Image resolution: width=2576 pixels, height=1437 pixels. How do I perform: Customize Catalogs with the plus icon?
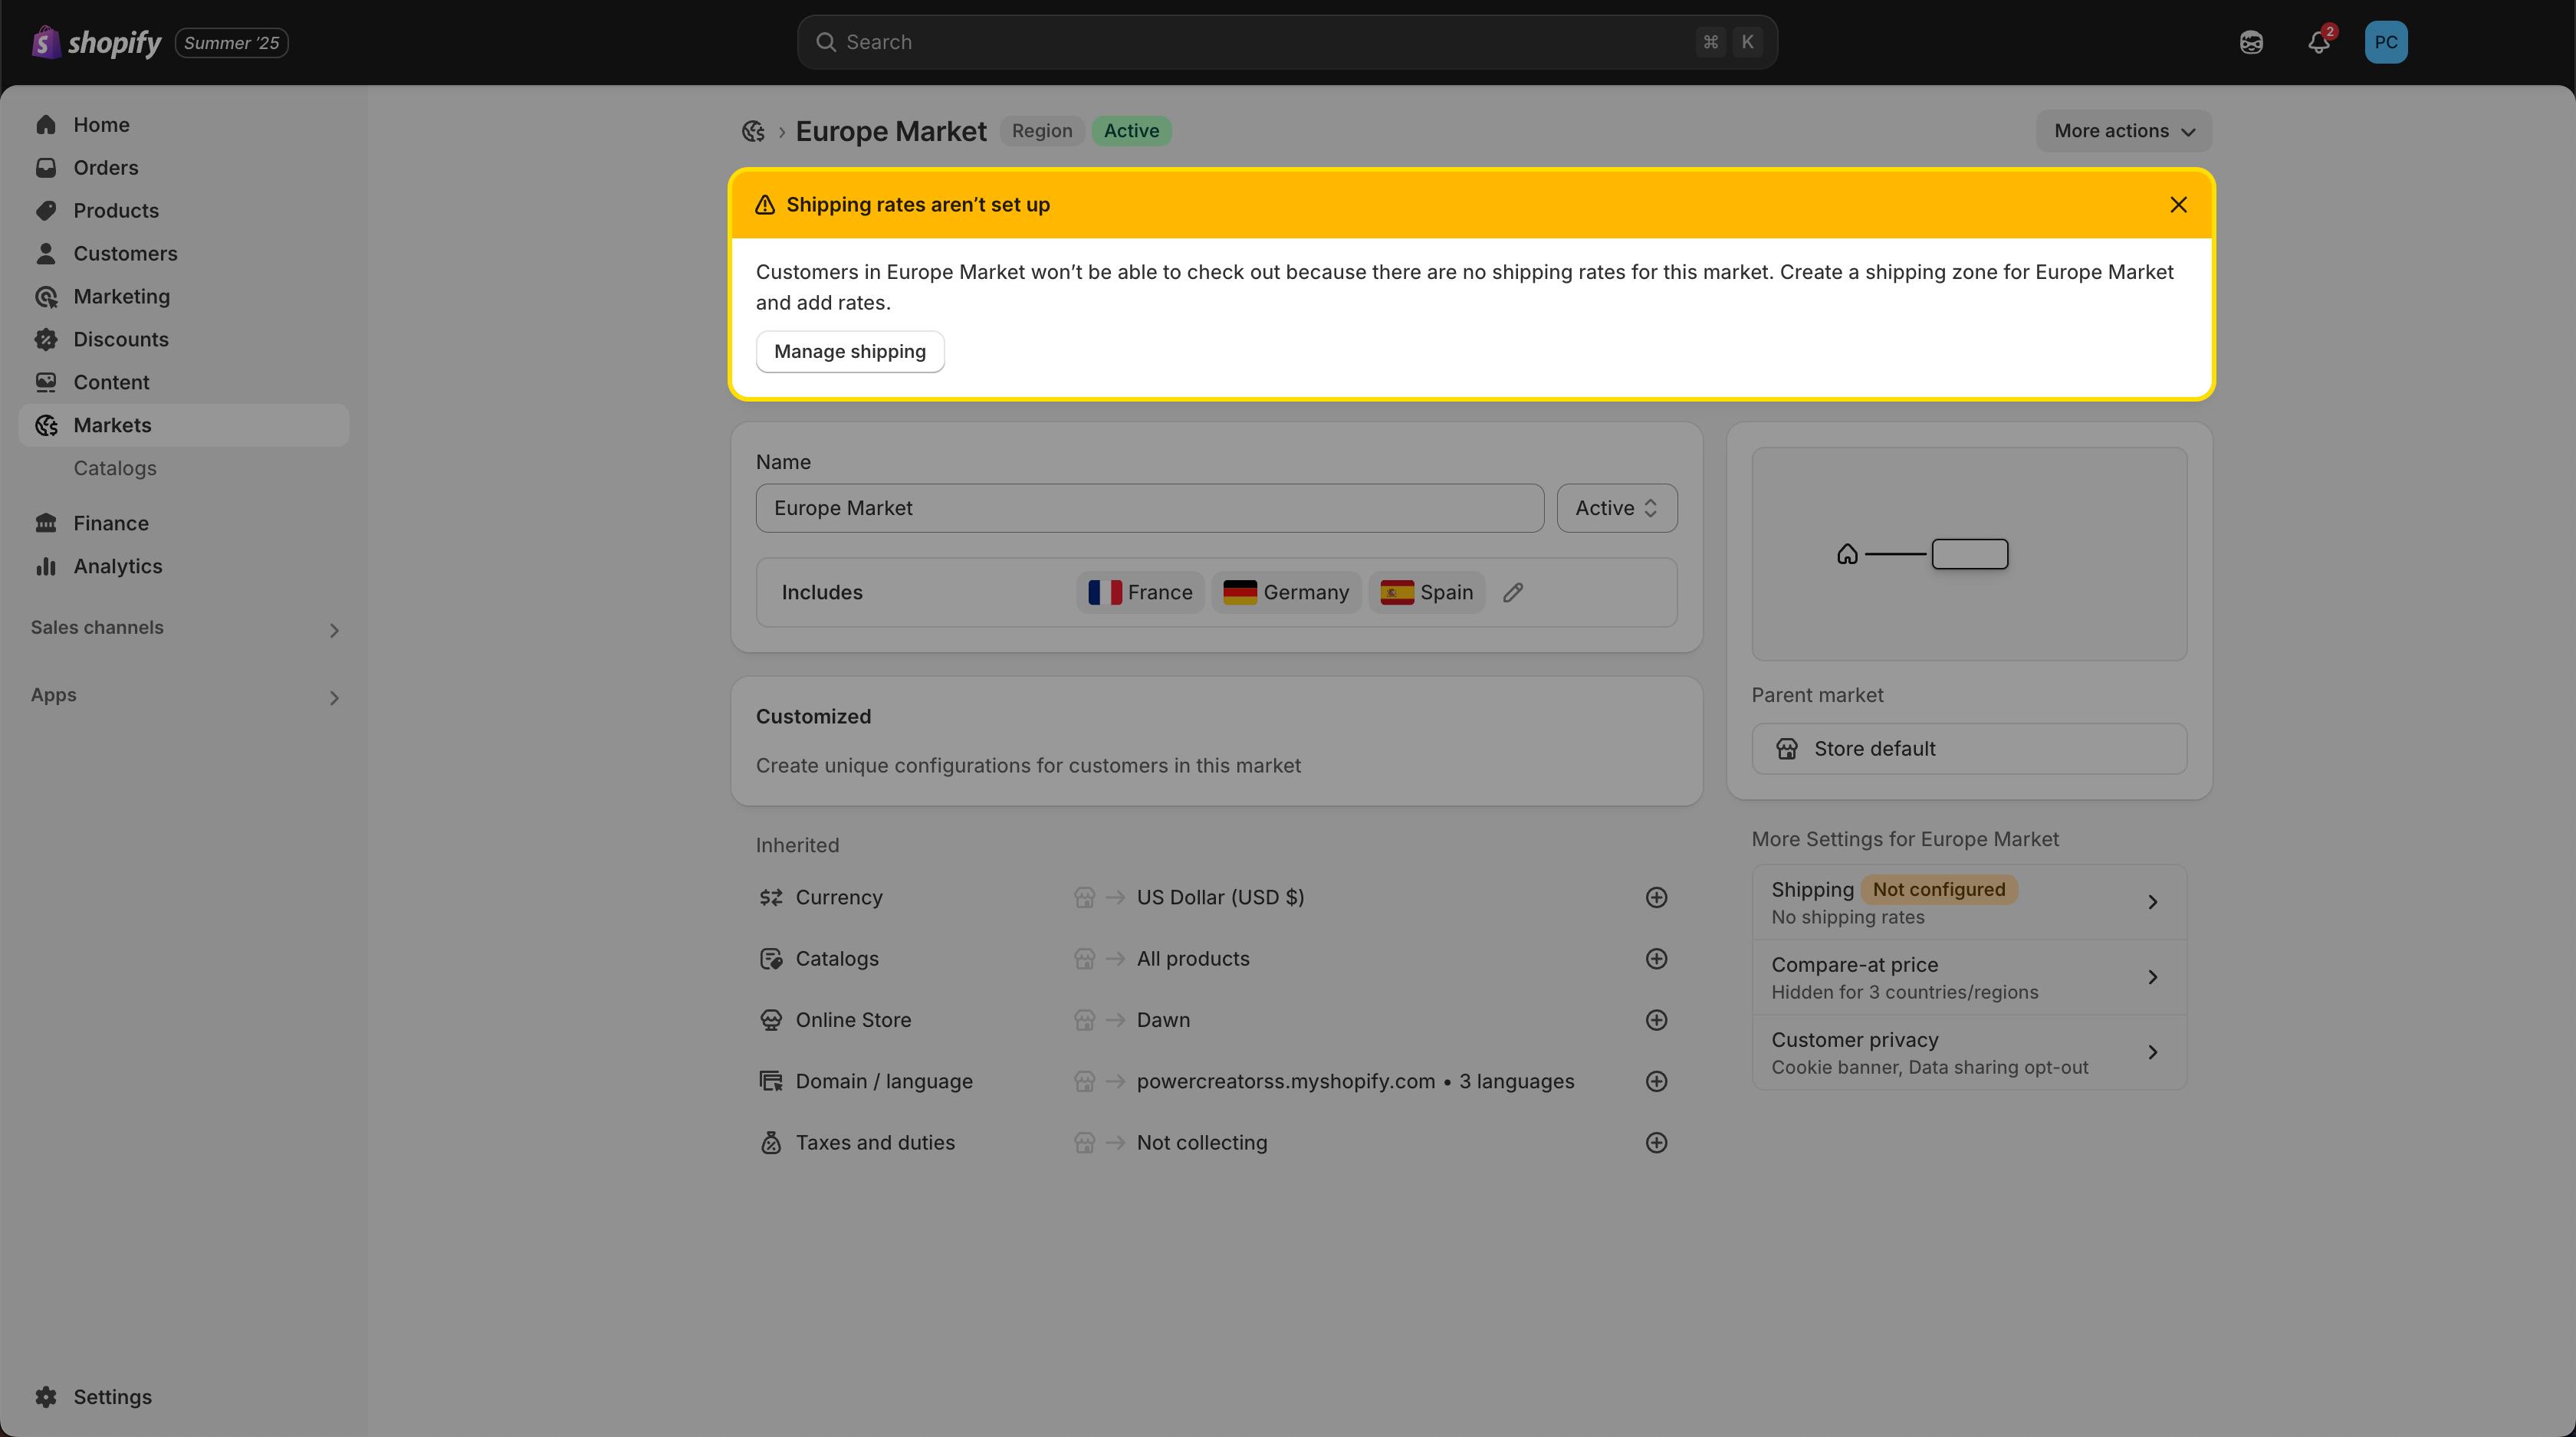click(x=1656, y=958)
